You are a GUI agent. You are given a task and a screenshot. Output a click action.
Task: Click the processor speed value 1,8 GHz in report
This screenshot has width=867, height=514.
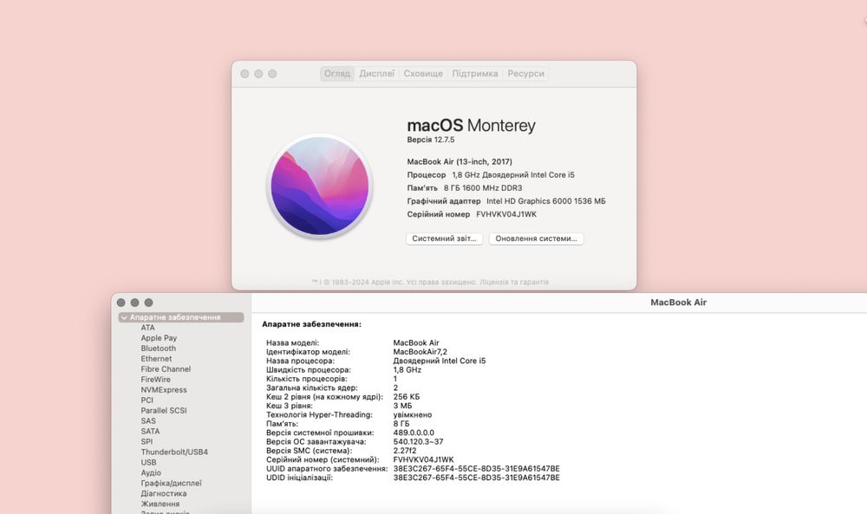(x=407, y=370)
